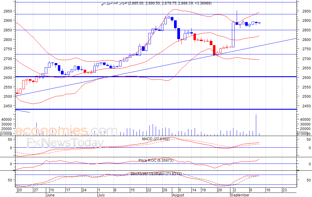Click the large white candle at early September
This screenshot has width=312, height=197.
tap(233, 34)
